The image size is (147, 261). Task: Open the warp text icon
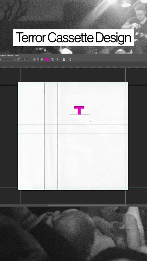(53, 60)
